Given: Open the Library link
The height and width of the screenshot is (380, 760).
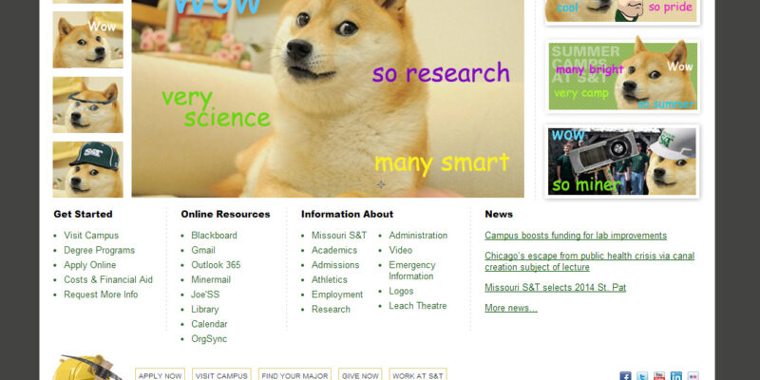Looking at the screenshot, I should pyautogui.click(x=204, y=310).
